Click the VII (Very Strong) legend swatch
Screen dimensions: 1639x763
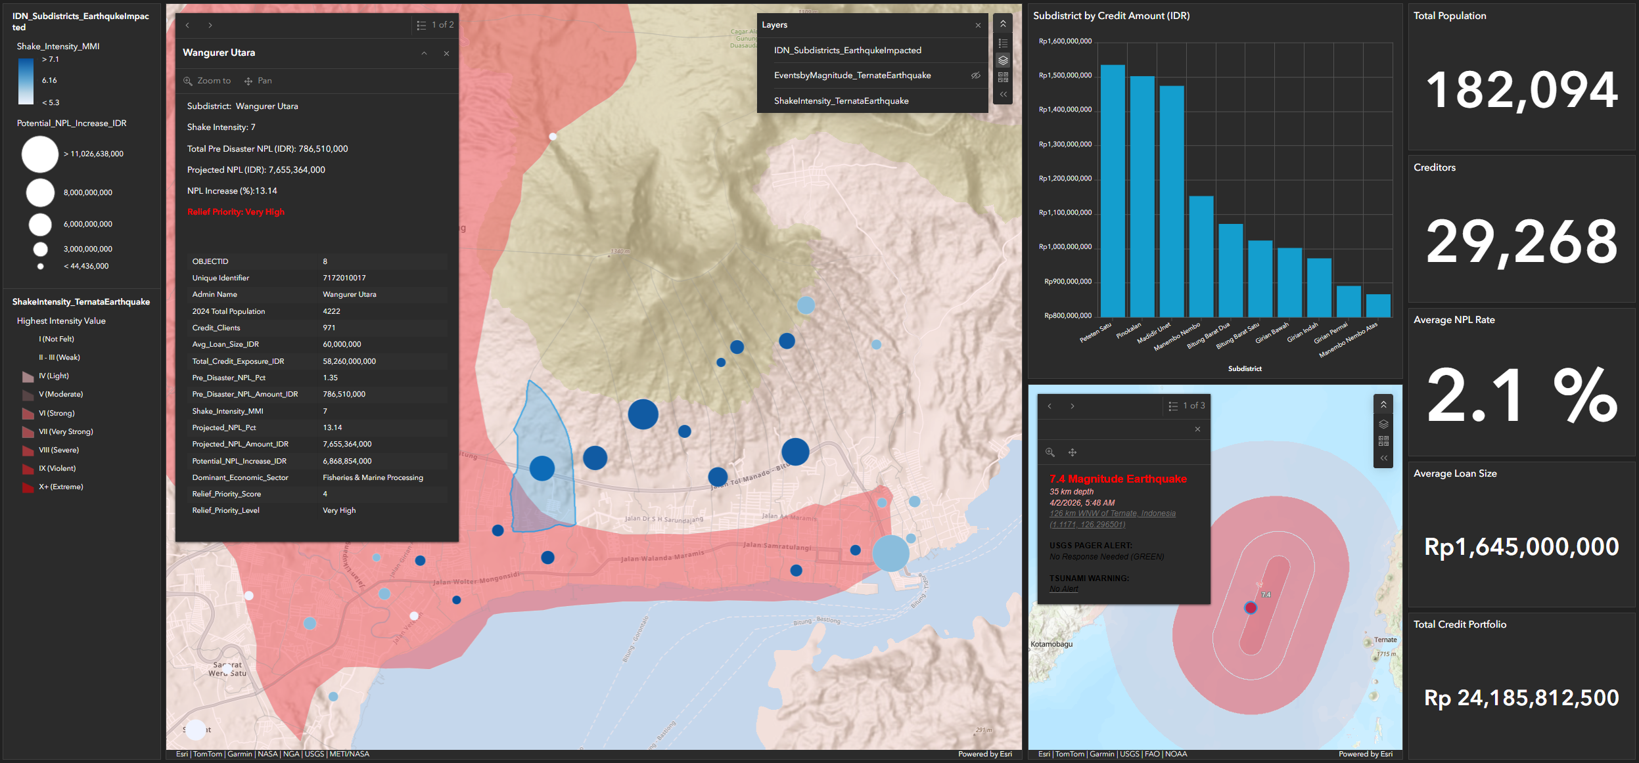click(28, 432)
